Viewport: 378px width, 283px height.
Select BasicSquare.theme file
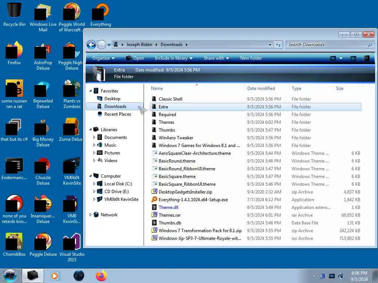(x=177, y=177)
